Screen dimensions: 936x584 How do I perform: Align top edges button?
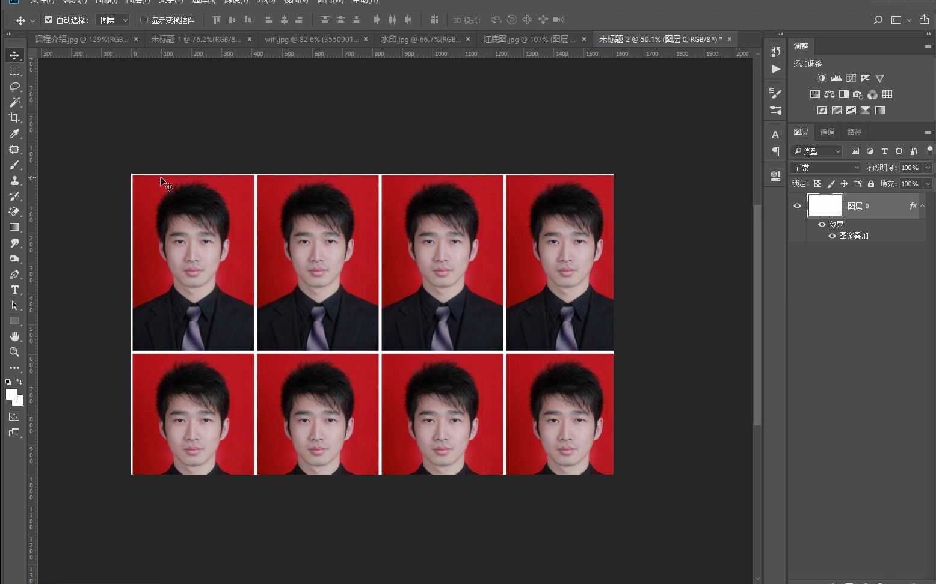tap(217, 20)
